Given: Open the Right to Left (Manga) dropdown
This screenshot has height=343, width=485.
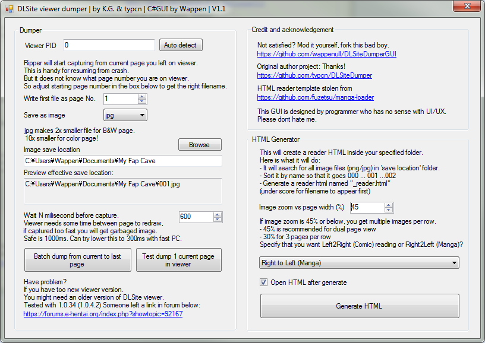Looking at the screenshot, I should point(359,263).
